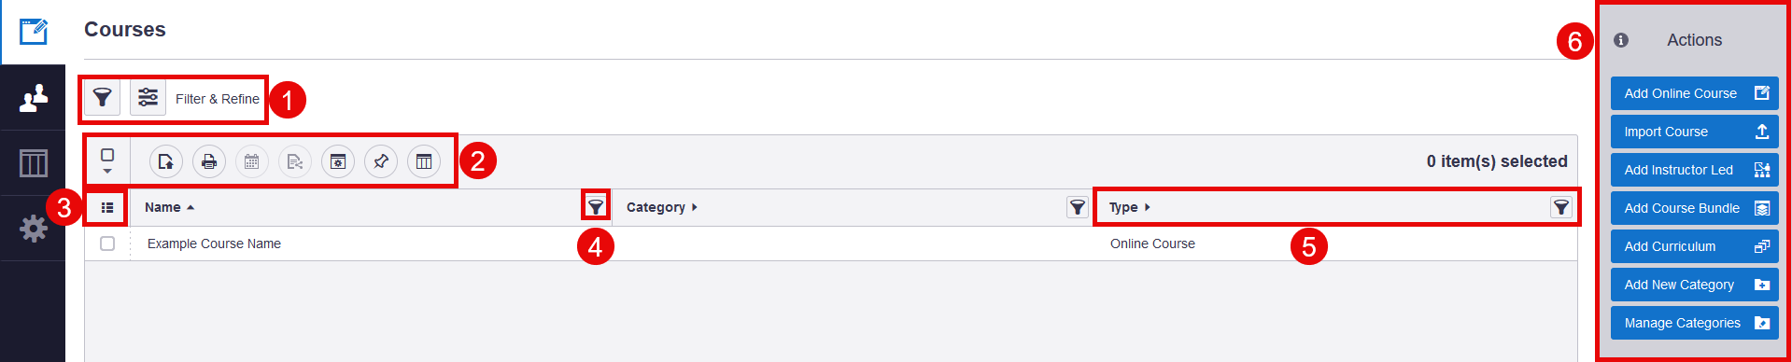Click the pin icon in the toolbar
1792x362 pixels.
[x=381, y=161]
